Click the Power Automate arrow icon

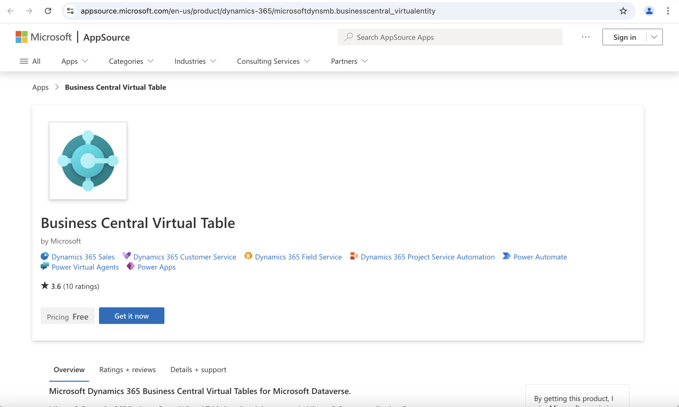[506, 256]
